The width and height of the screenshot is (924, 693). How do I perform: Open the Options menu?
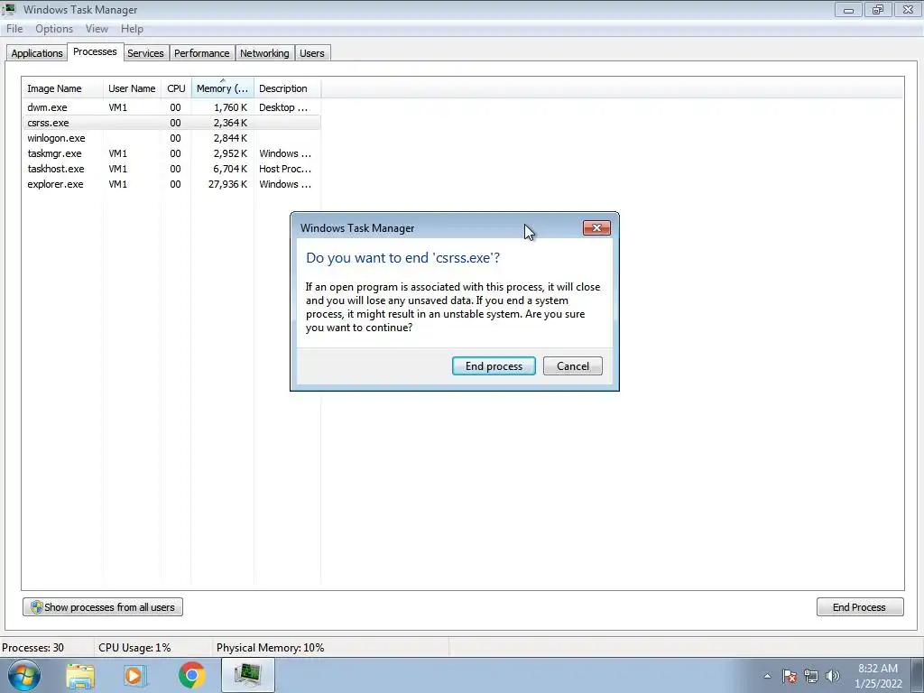53,29
